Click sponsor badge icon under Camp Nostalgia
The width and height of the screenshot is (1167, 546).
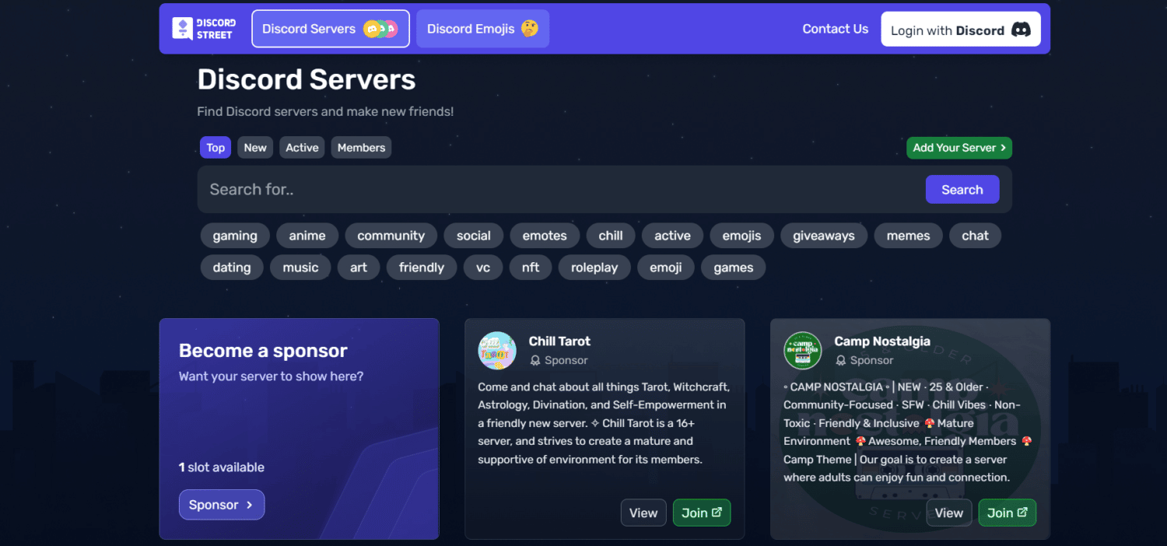point(840,360)
